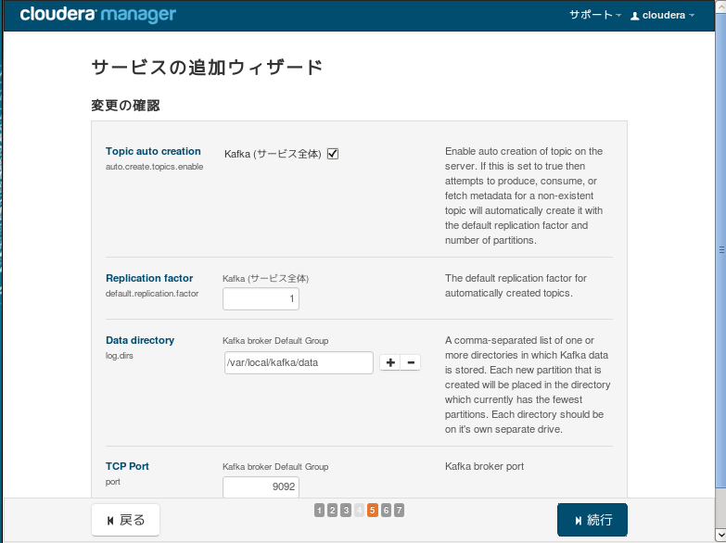This screenshot has width=726, height=543.
Task: Jump to wizard step 7
Action: (399, 511)
